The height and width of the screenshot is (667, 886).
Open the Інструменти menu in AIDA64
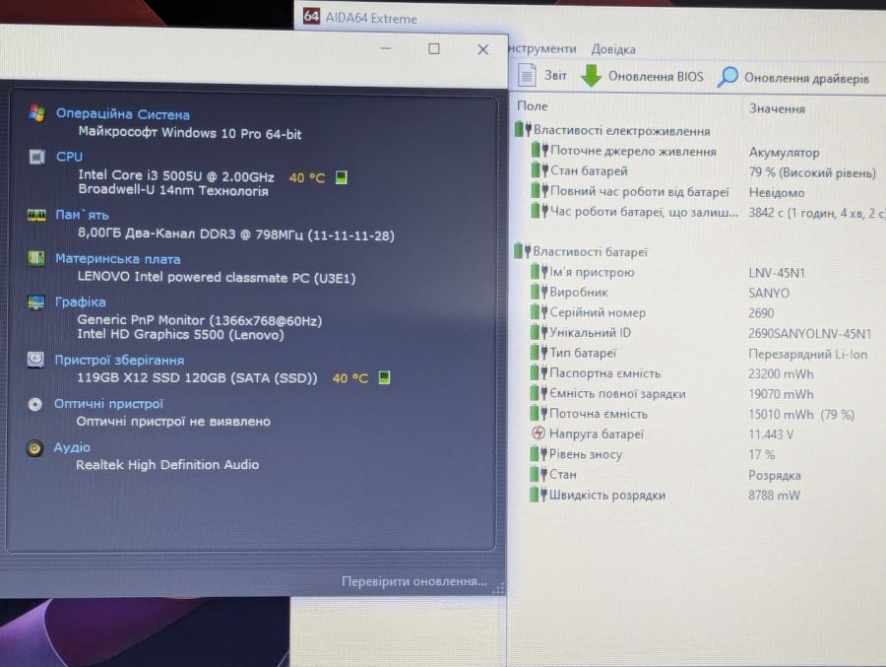[x=541, y=48]
